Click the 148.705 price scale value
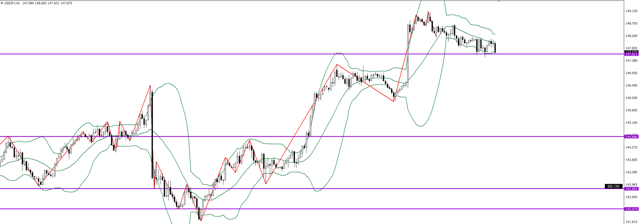639x224 pixels. 631,23
